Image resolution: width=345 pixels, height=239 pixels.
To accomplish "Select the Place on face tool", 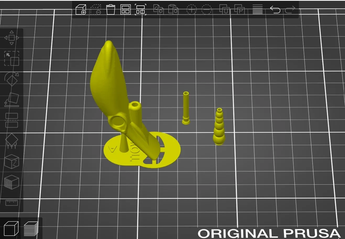I will point(12,100).
